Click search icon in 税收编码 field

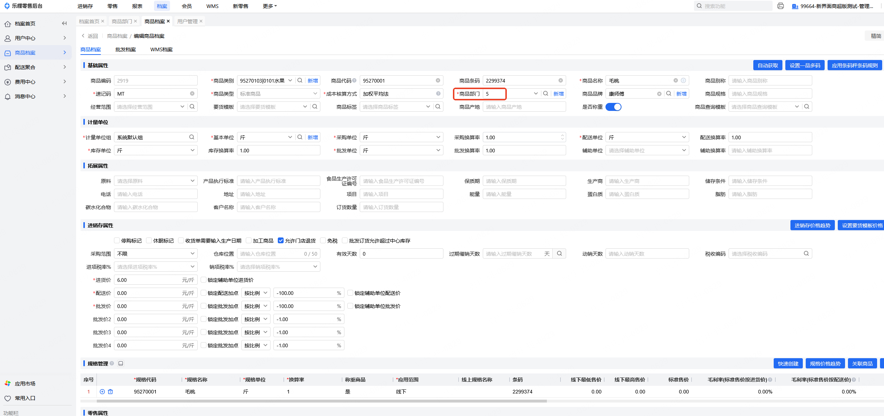coord(806,253)
